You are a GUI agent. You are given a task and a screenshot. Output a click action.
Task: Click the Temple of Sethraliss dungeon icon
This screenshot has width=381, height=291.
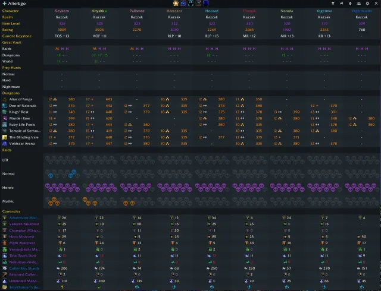[5, 131]
